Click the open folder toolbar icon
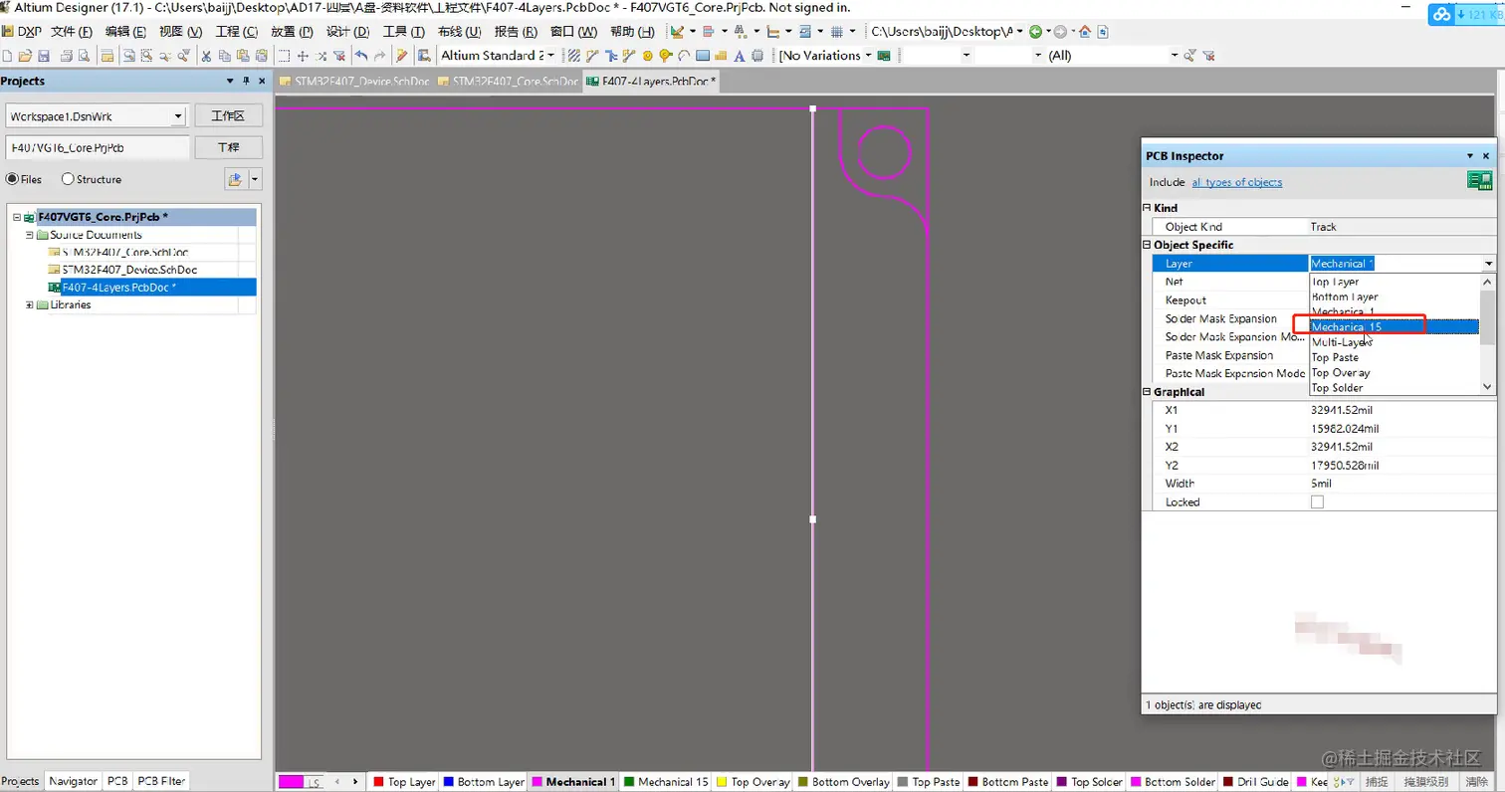1505x792 pixels. coord(27,56)
